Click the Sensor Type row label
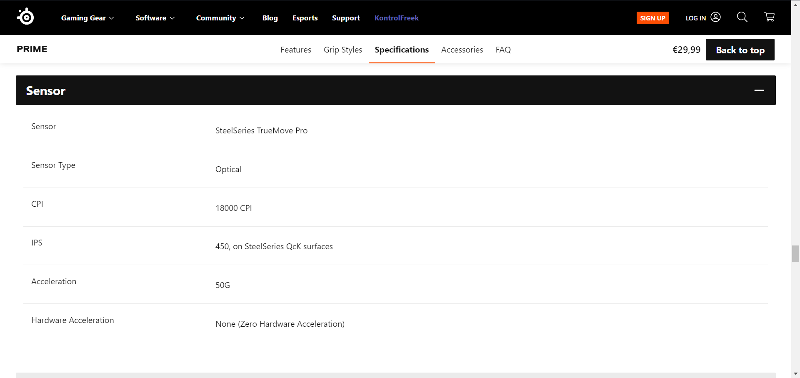Screen dimensions: 800x378 [x=53, y=165]
